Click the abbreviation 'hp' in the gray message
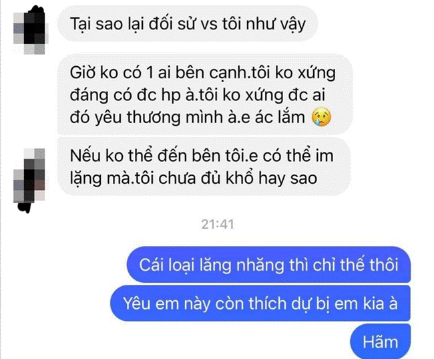The width and height of the screenshot is (434, 359). pos(171,95)
